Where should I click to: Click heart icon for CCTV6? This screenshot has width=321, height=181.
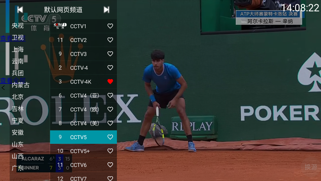click(110, 165)
